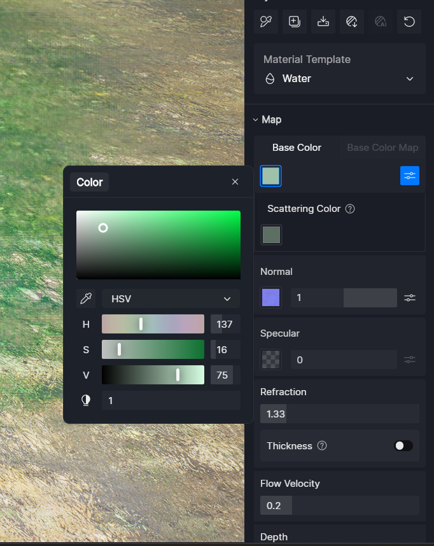Click the import material icon
Viewport: 434px width, 546px height.
pyautogui.click(x=352, y=22)
